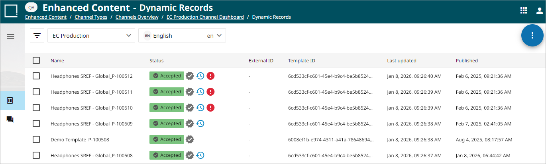Click verified badge icon on Demo Template row
The height and width of the screenshot is (164, 546).
(x=190, y=139)
